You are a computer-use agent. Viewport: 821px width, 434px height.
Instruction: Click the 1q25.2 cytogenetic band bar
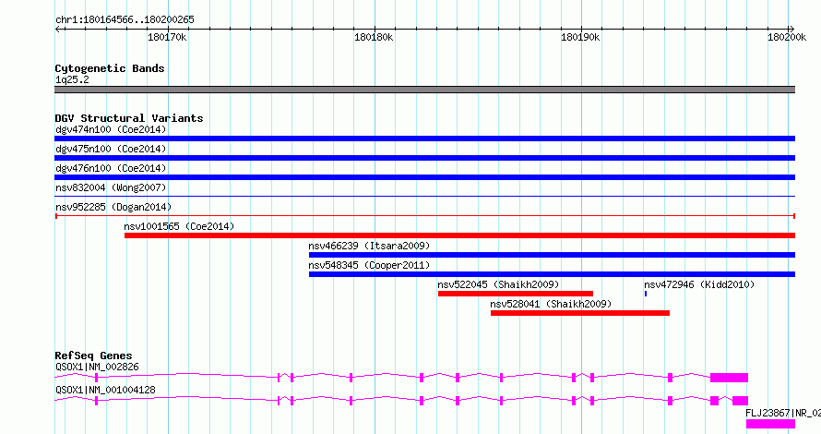[x=424, y=90]
